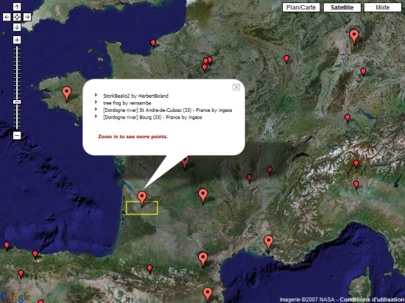405x303 pixels.
Task: Switch to Satellite map view
Action: point(342,7)
